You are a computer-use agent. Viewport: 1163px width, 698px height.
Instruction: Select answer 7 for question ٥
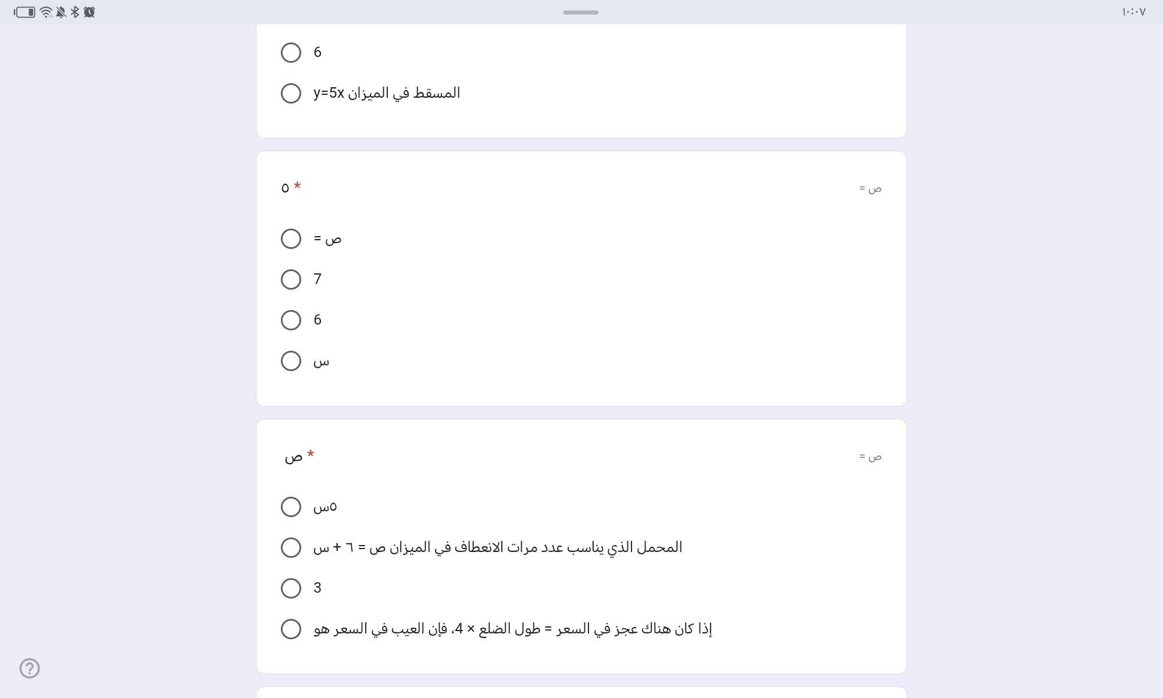click(291, 279)
